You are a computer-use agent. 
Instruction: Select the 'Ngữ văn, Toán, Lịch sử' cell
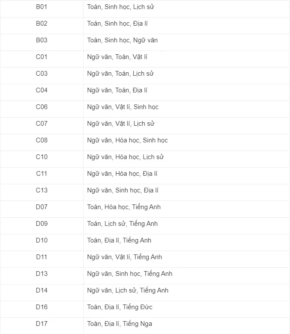pos(120,74)
